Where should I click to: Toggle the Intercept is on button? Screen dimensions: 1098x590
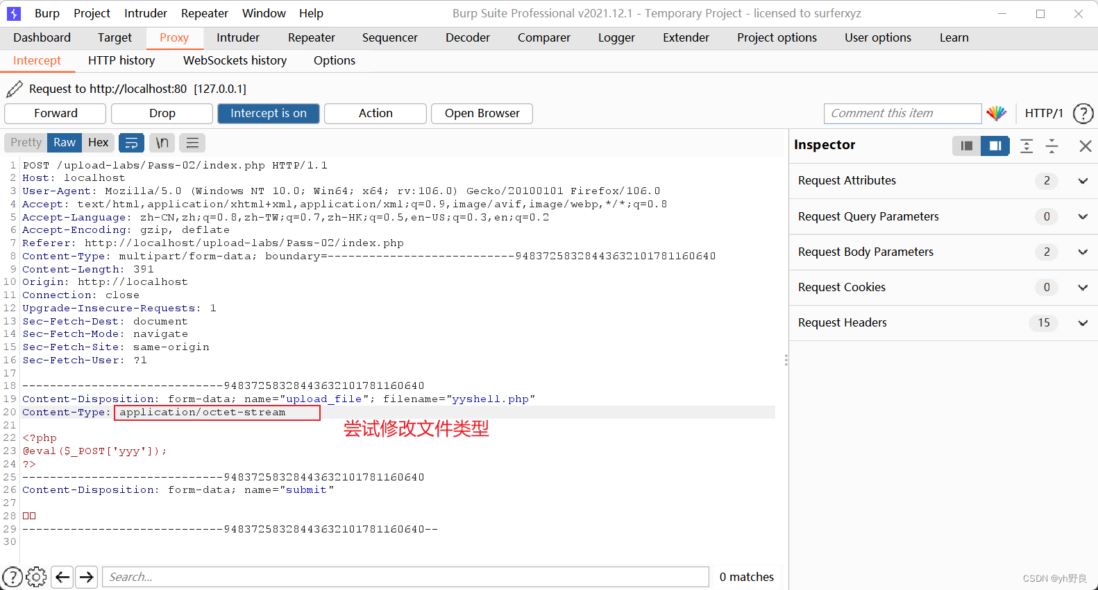[x=269, y=114]
